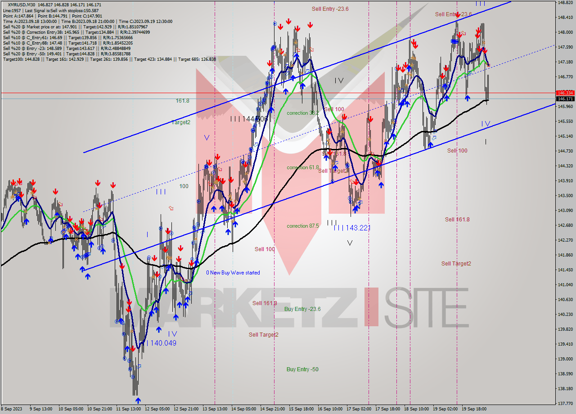Screen dimensions: 576x414
Task: Click the 147.590 price axis value
Action: point(565,47)
